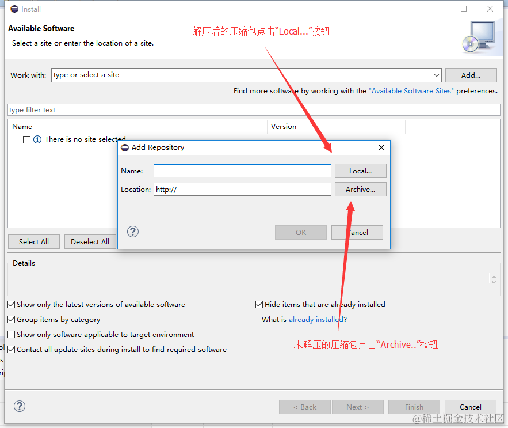This screenshot has height=428, width=508.
Task: Toggle Group items by category checkbox
Action: point(12,319)
